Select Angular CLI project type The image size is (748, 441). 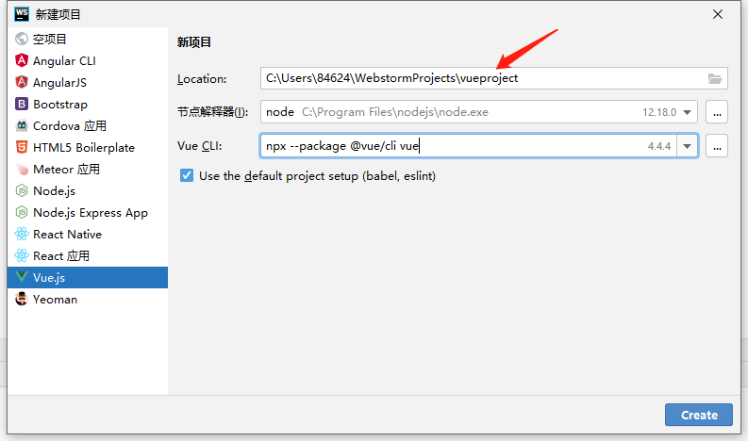(88, 60)
